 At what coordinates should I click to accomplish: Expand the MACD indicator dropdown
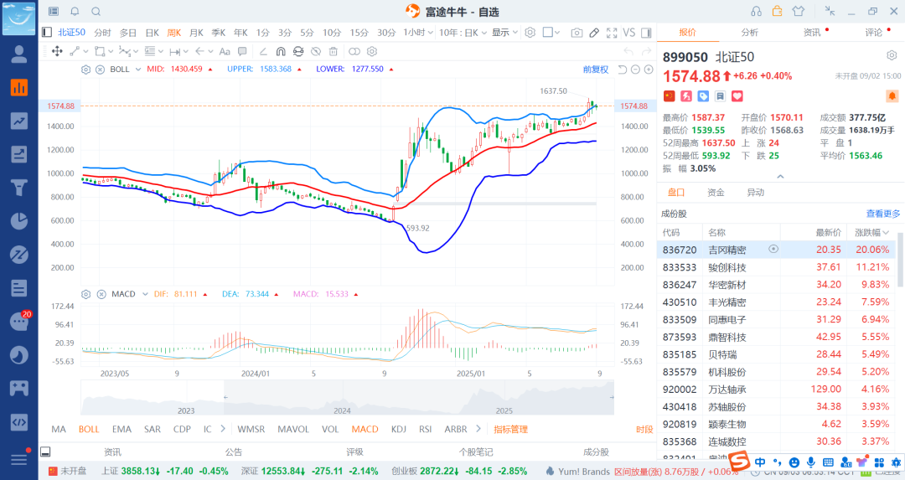(x=145, y=294)
